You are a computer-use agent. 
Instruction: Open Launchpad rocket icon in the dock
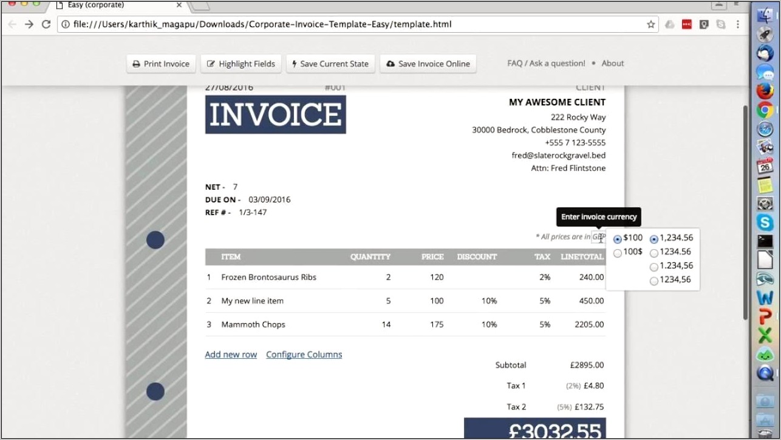tap(765, 34)
